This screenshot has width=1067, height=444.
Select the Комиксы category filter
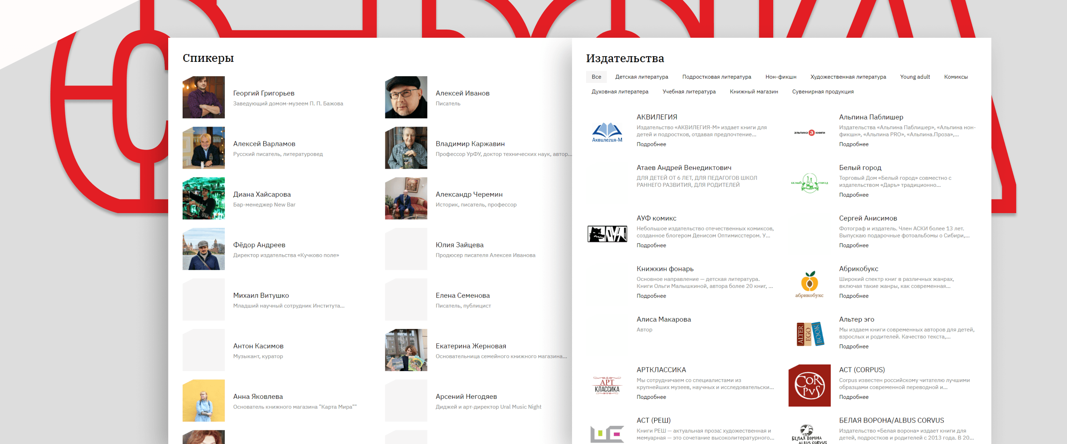click(955, 77)
